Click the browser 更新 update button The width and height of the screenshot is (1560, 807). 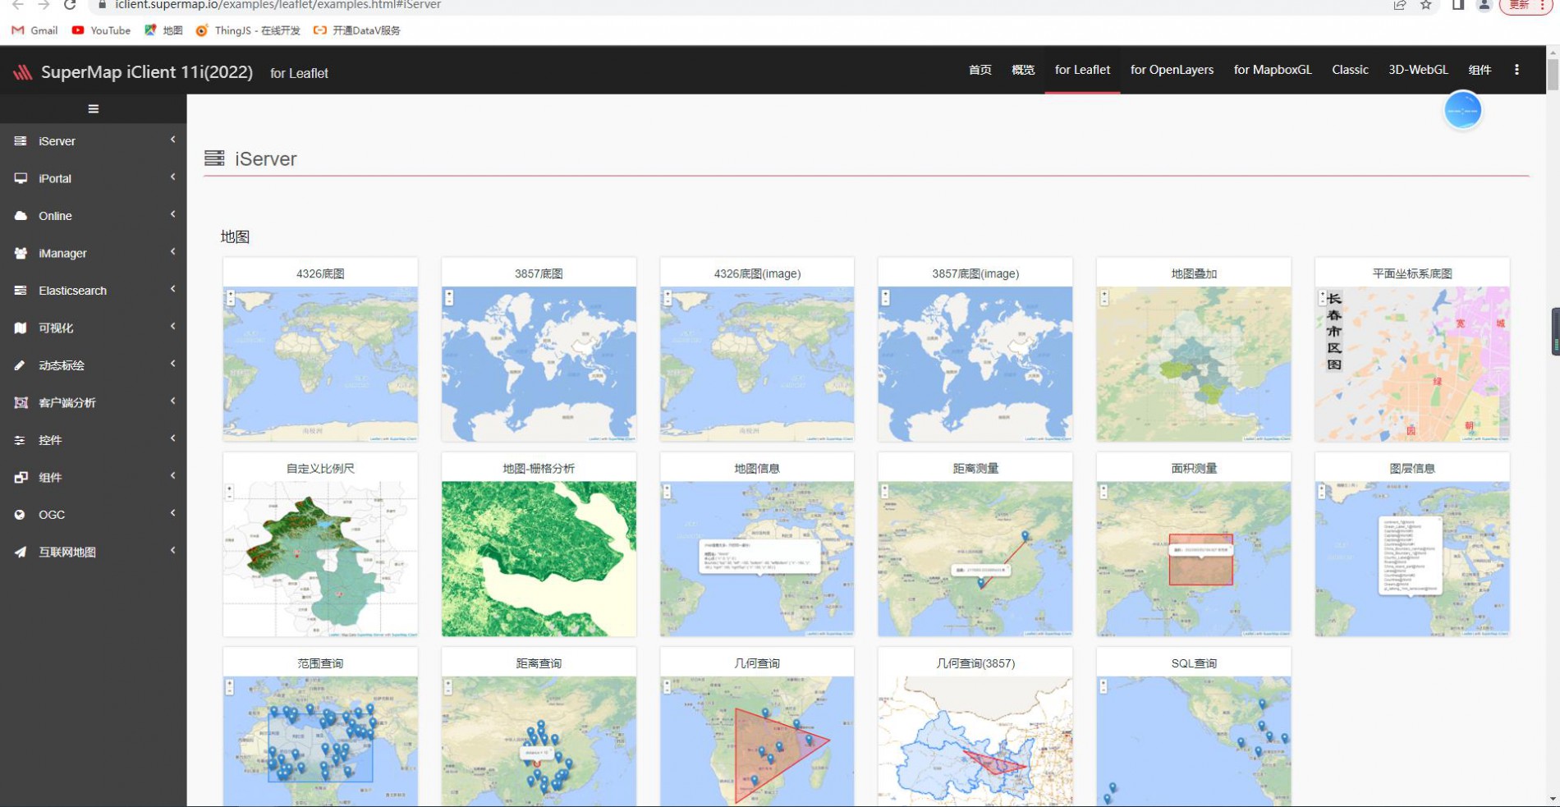pyautogui.click(x=1526, y=5)
